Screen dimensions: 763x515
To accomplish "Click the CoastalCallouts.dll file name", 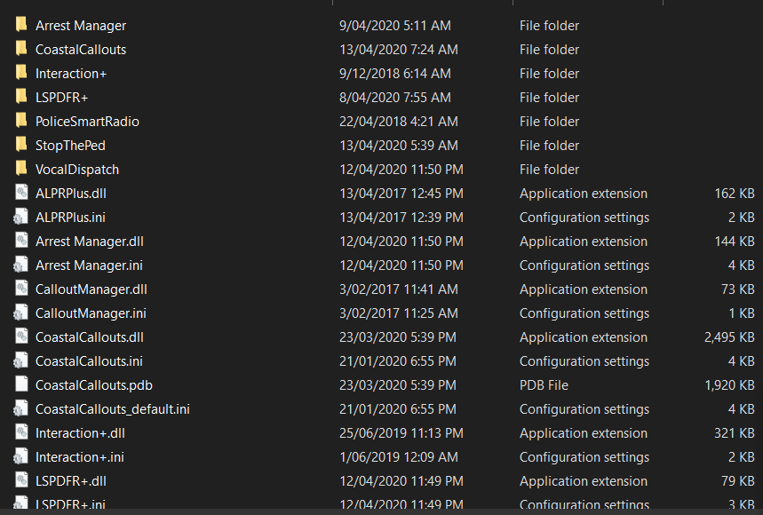I will tap(90, 337).
